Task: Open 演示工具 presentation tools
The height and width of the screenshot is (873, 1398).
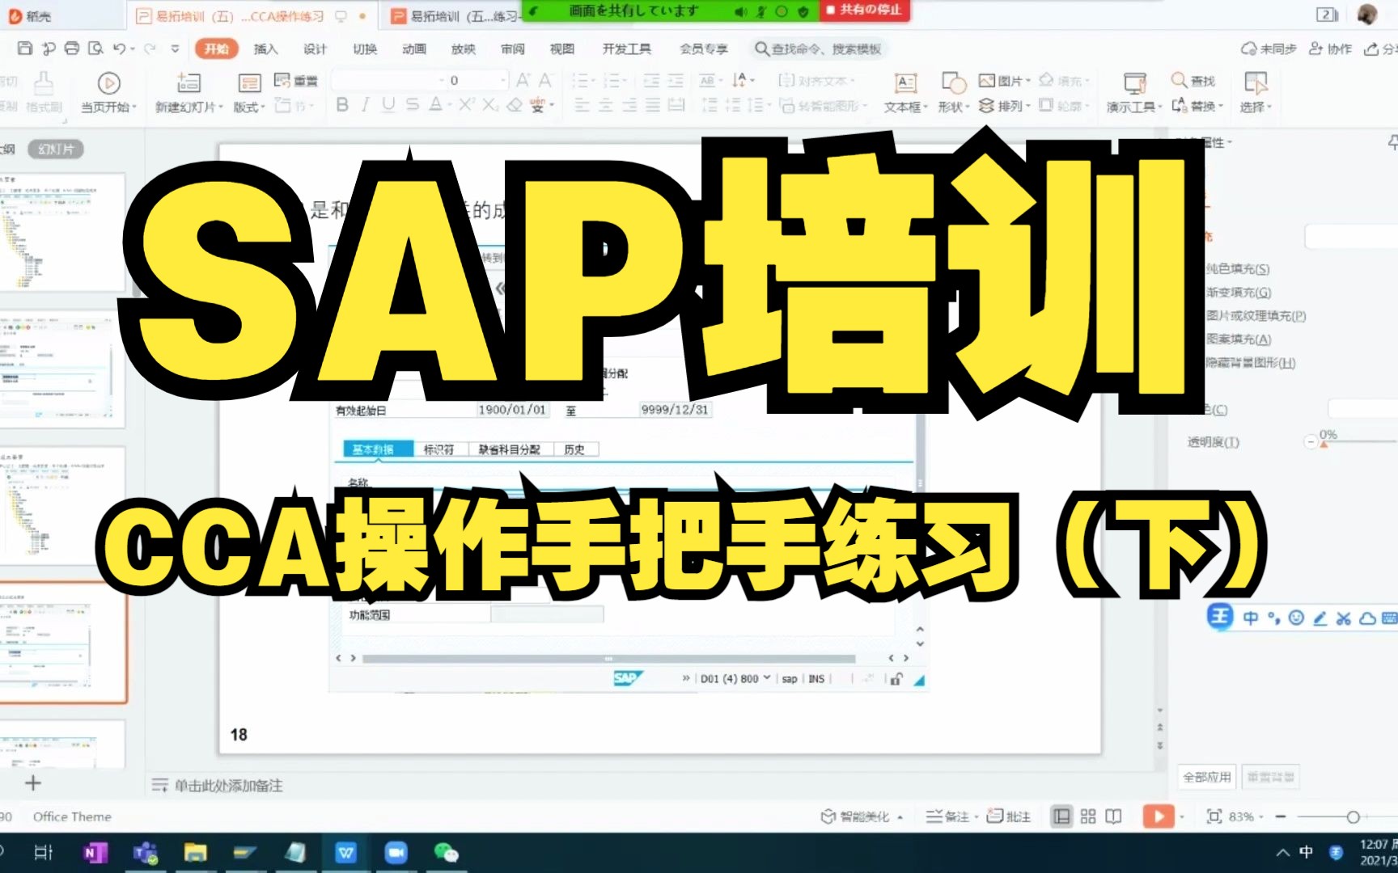Action: (x=1133, y=92)
